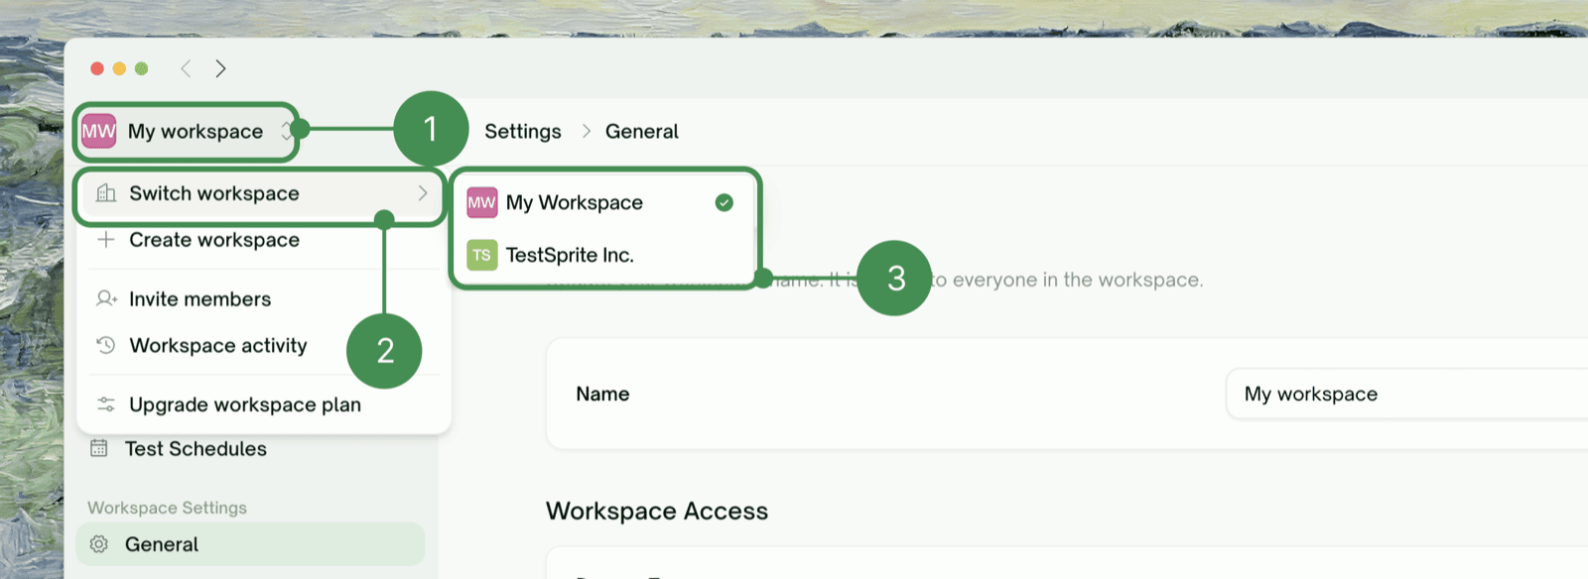The width and height of the screenshot is (1588, 579).
Task: Click the Name field label
Action: point(602,394)
